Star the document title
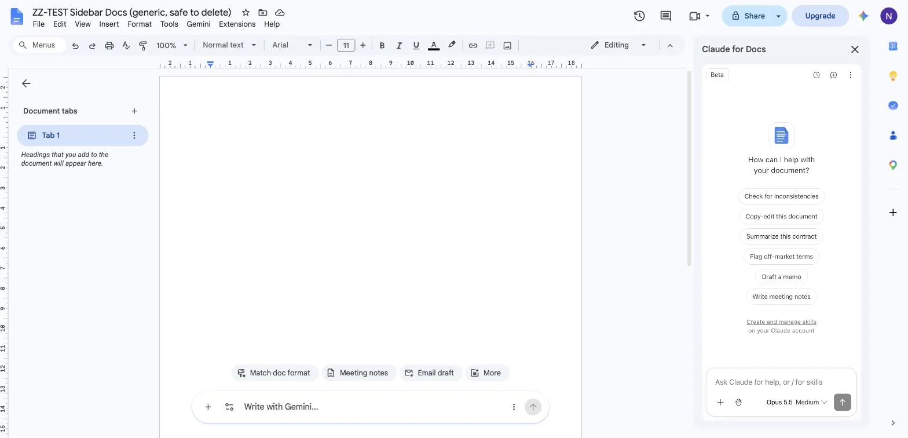 246,12
